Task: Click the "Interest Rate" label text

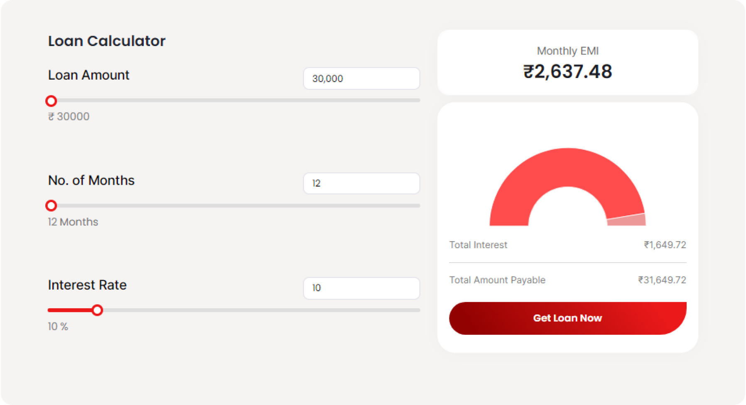Action: (87, 285)
